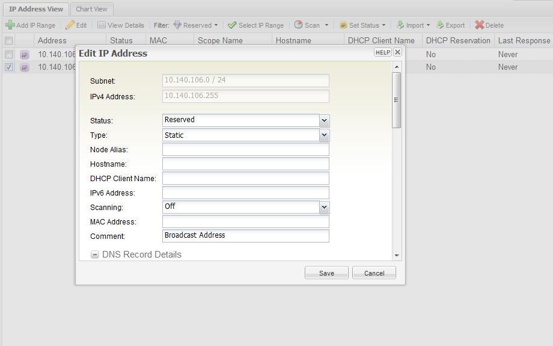This screenshot has height=346, width=553.
Task: Click the Add IP Range plus icon
Action: (x=10, y=25)
